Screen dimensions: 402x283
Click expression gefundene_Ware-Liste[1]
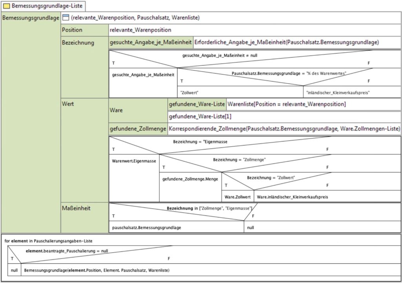200,117
